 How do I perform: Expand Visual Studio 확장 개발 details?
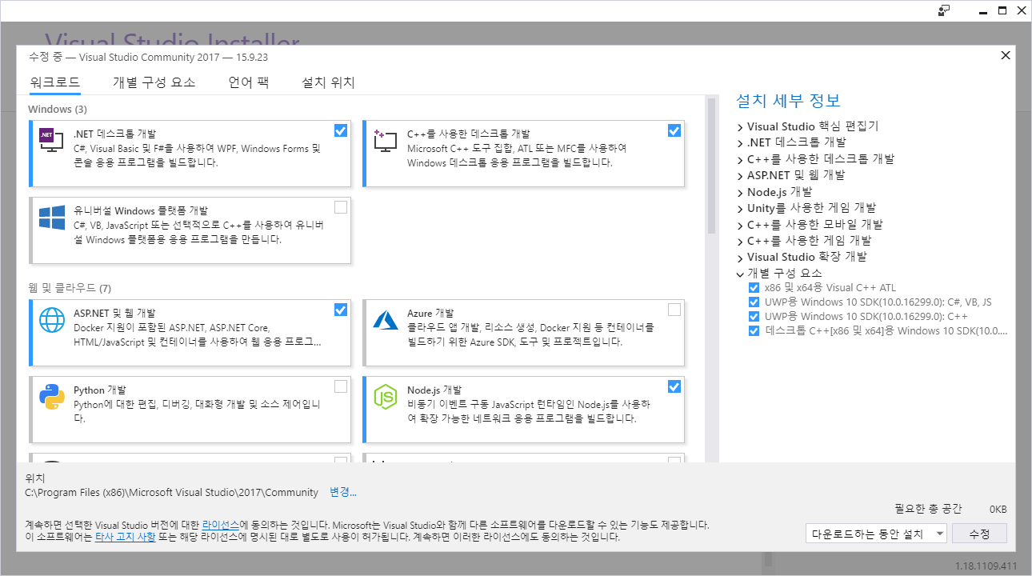click(x=740, y=258)
